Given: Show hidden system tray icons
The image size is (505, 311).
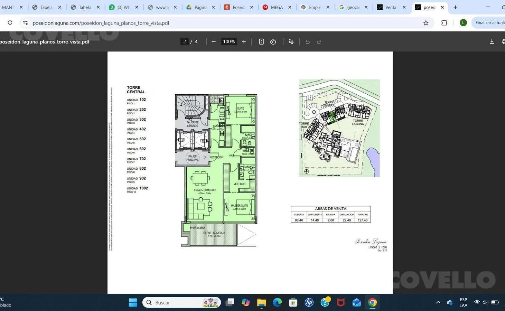Looking at the screenshot, I should 438,302.
